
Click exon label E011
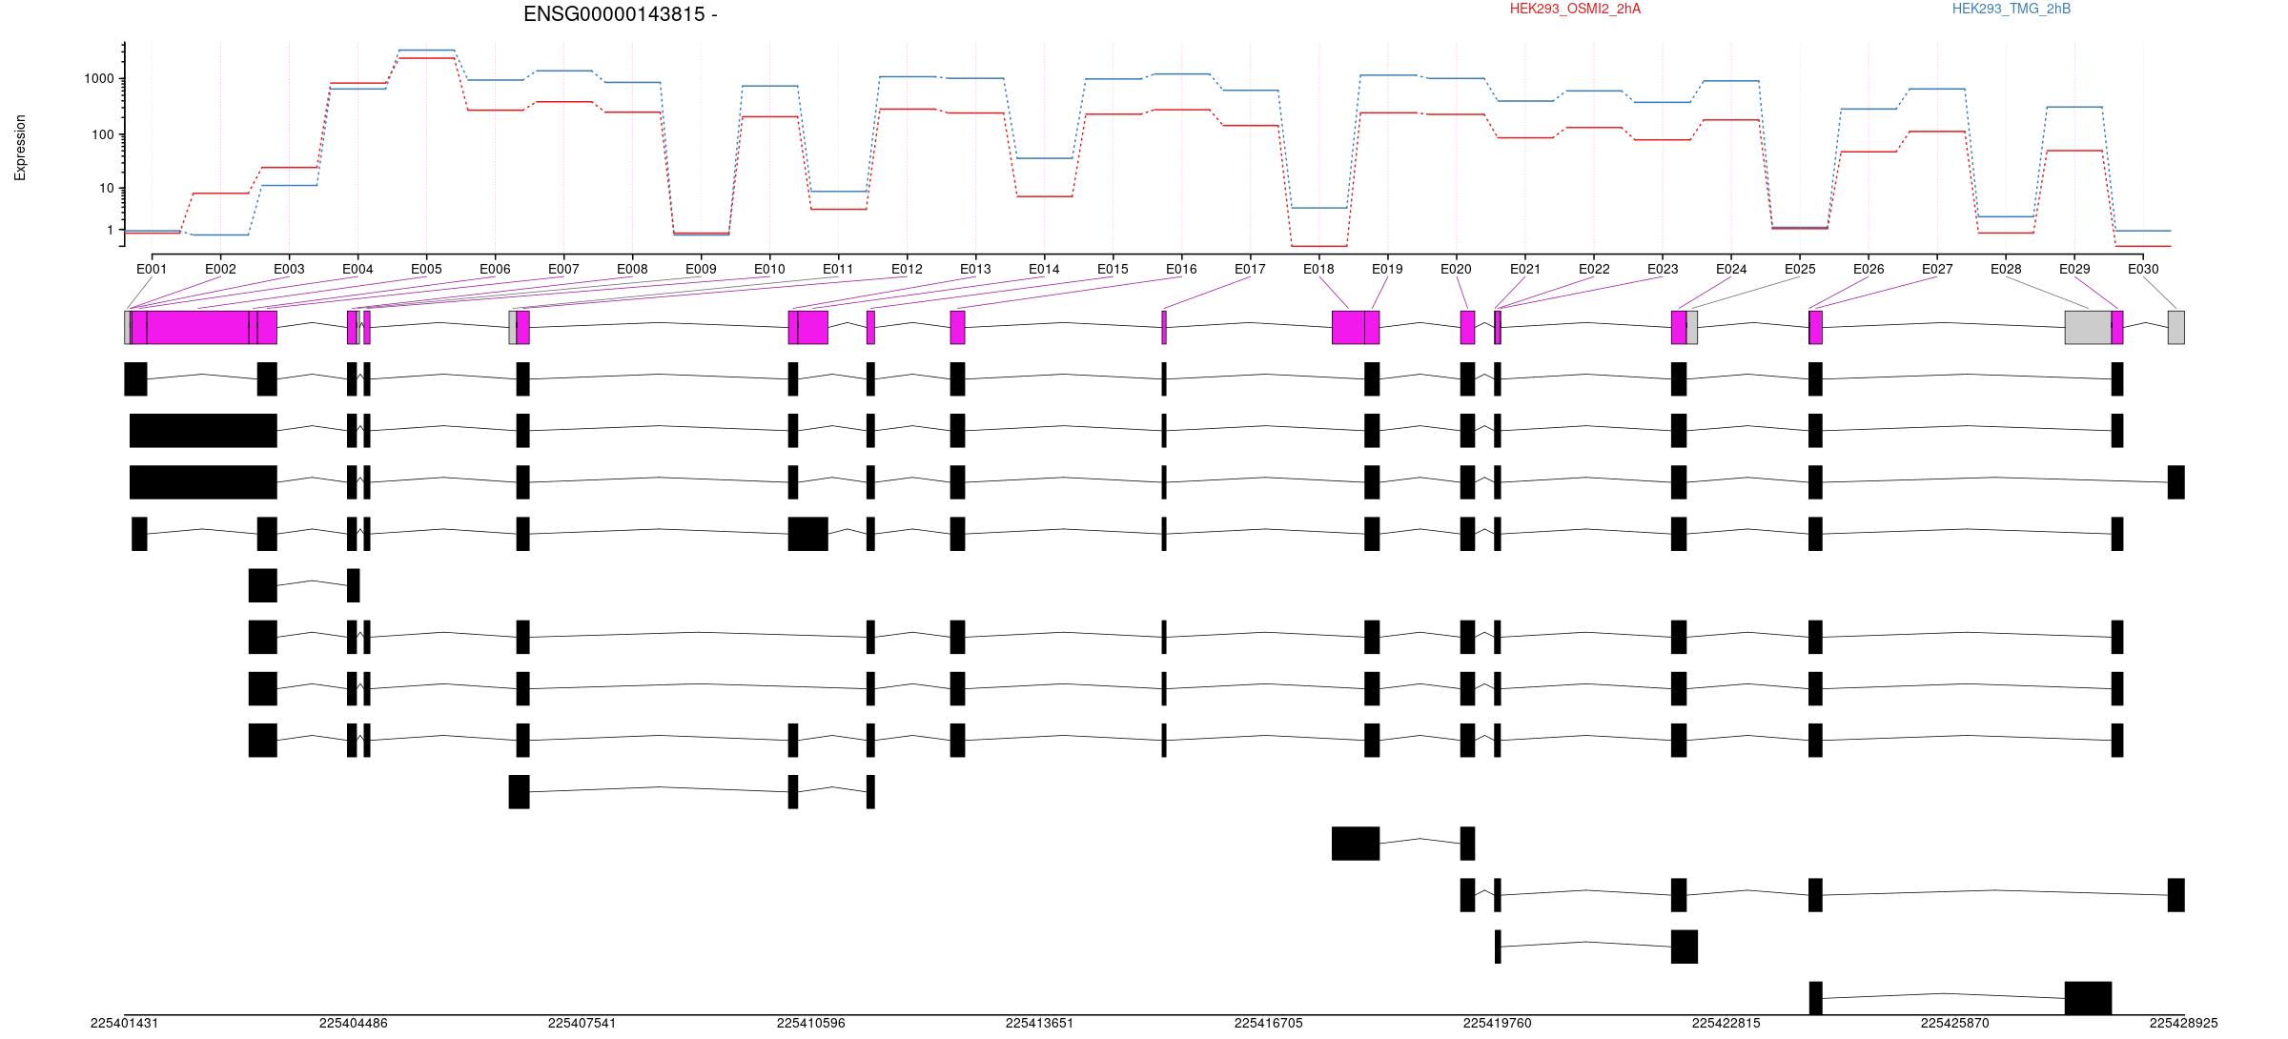click(838, 269)
